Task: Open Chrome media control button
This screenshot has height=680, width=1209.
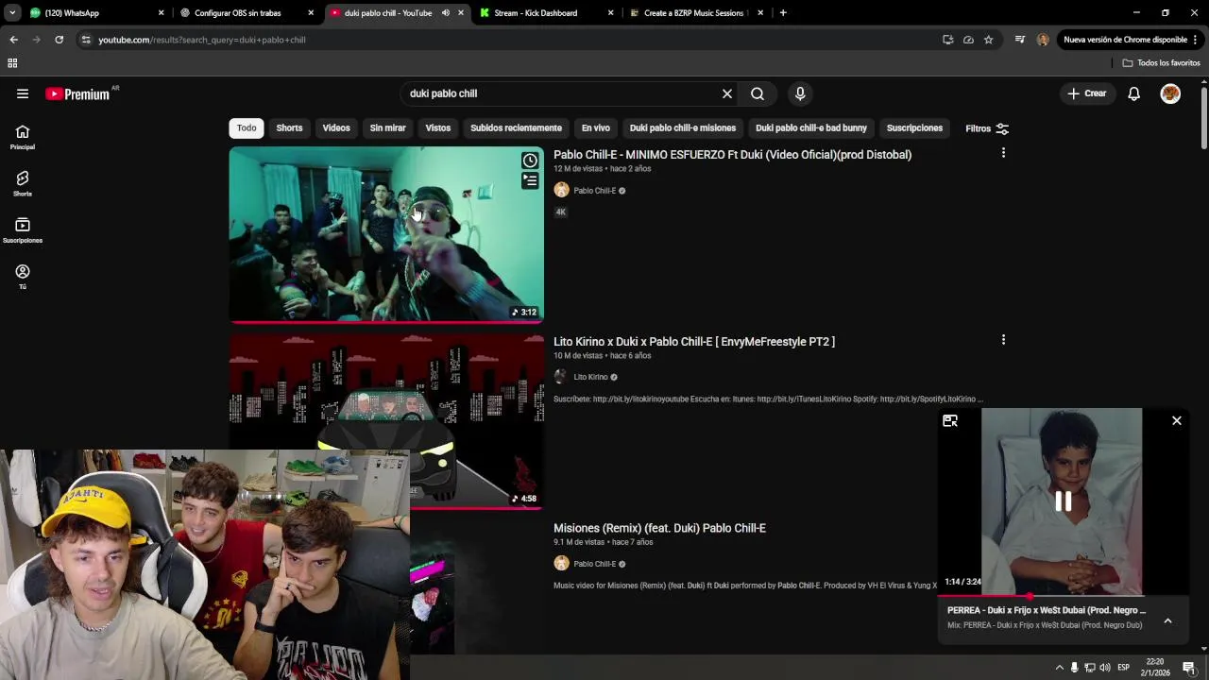Action: point(1020,40)
